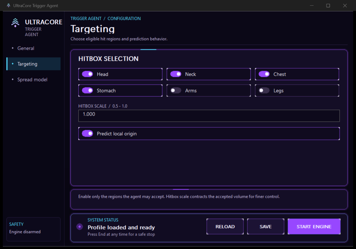Enable the Legs hitbox switch

click(264, 90)
